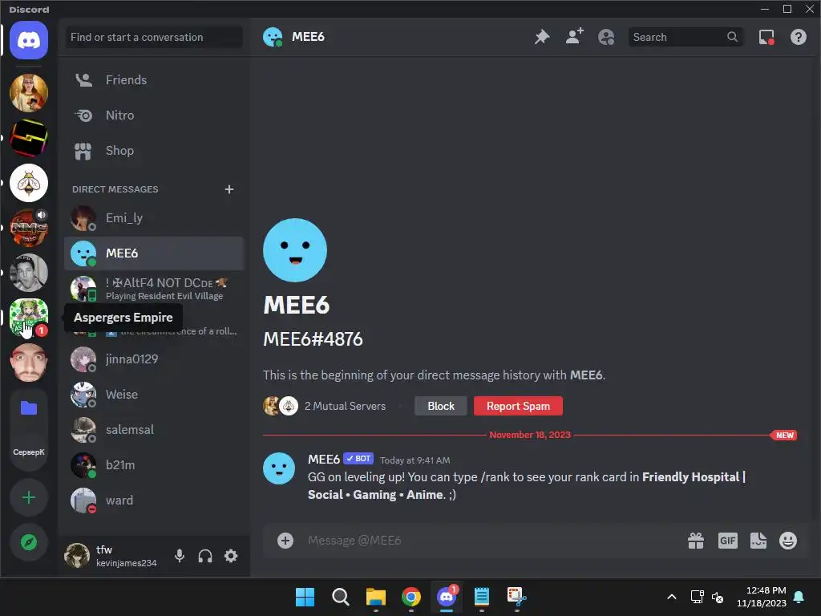Viewport: 821px width, 616px height.
Task: Show user profile panel
Action: click(x=606, y=37)
